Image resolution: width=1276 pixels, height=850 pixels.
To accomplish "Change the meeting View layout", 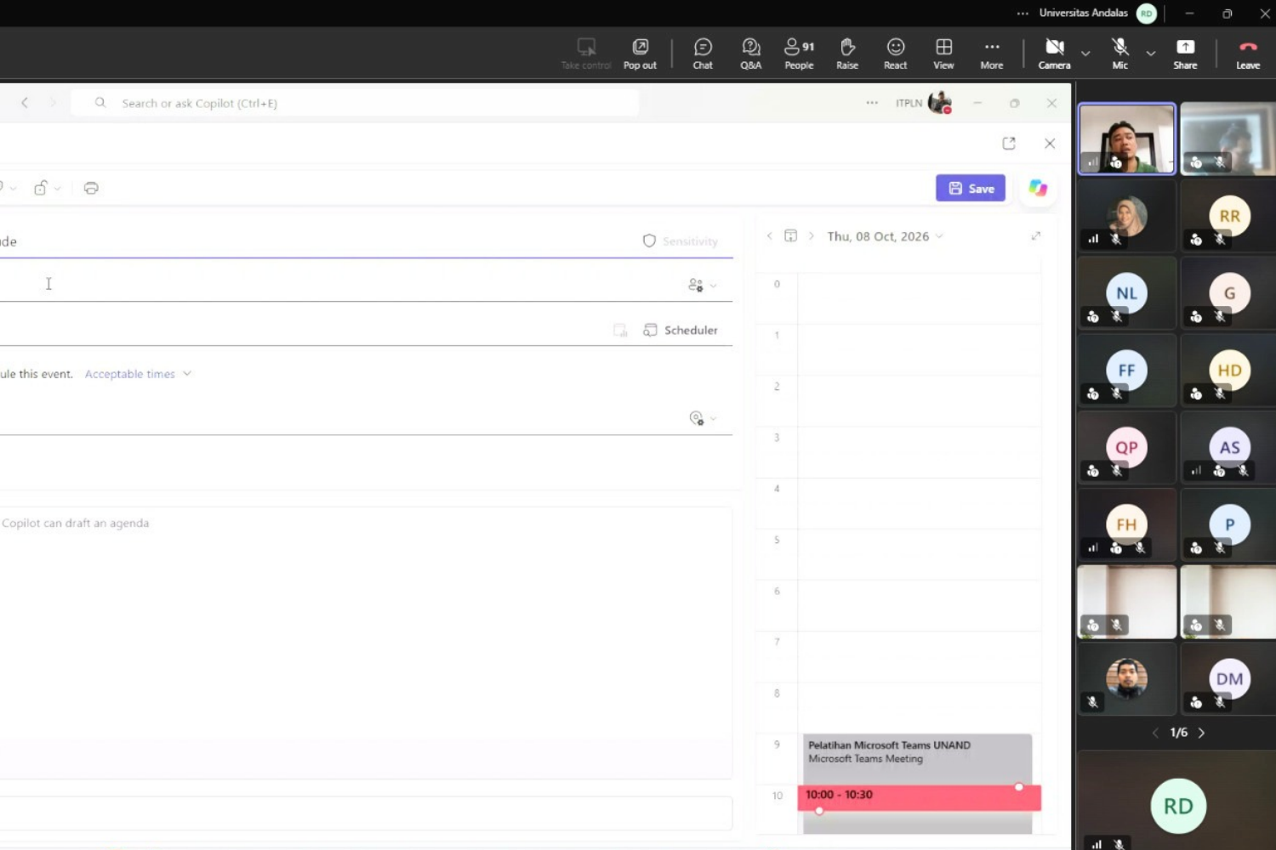I will (943, 54).
